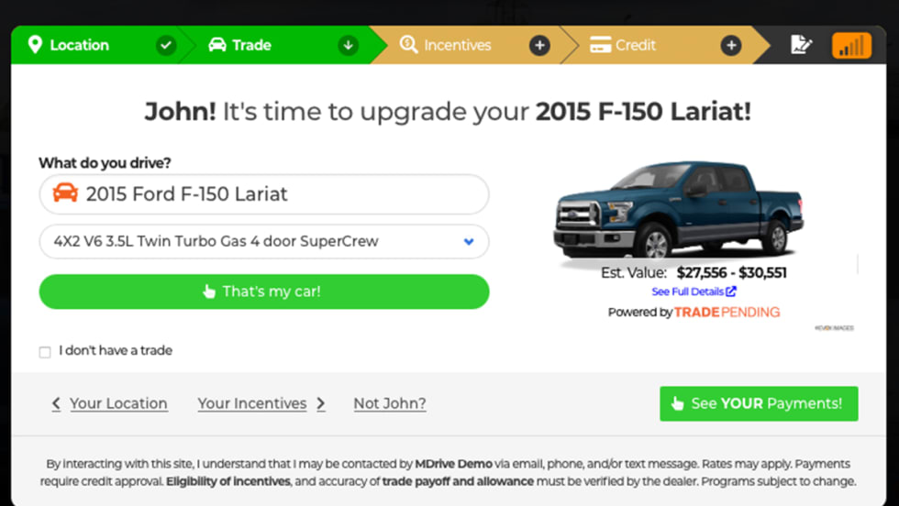The image size is (899, 506).
Task: Check the "I don't have a trade" box
Action: pyautogui.click(x=45, y=352)
